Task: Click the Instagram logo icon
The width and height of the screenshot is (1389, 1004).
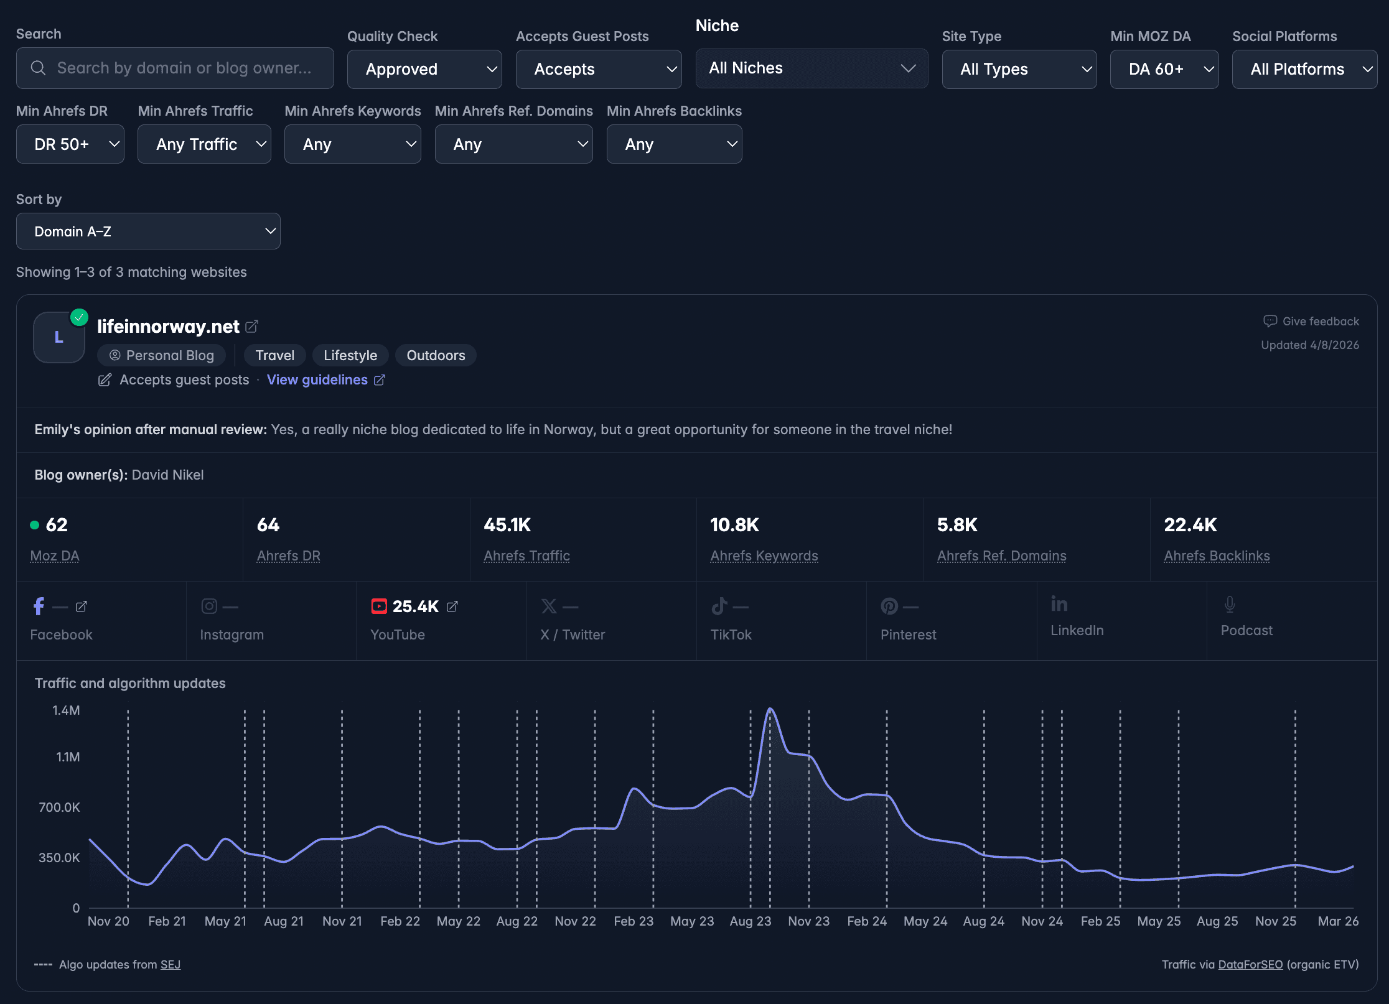Action: click(209, 607)
